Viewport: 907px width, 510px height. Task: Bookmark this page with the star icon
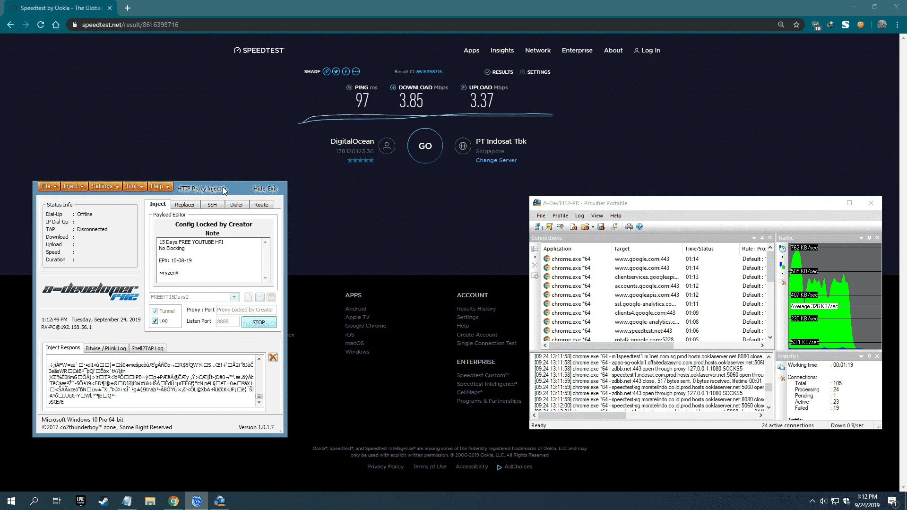tap(796, 25)
